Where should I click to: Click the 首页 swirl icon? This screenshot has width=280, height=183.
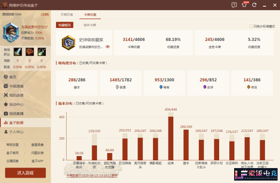tap(6, 77)
